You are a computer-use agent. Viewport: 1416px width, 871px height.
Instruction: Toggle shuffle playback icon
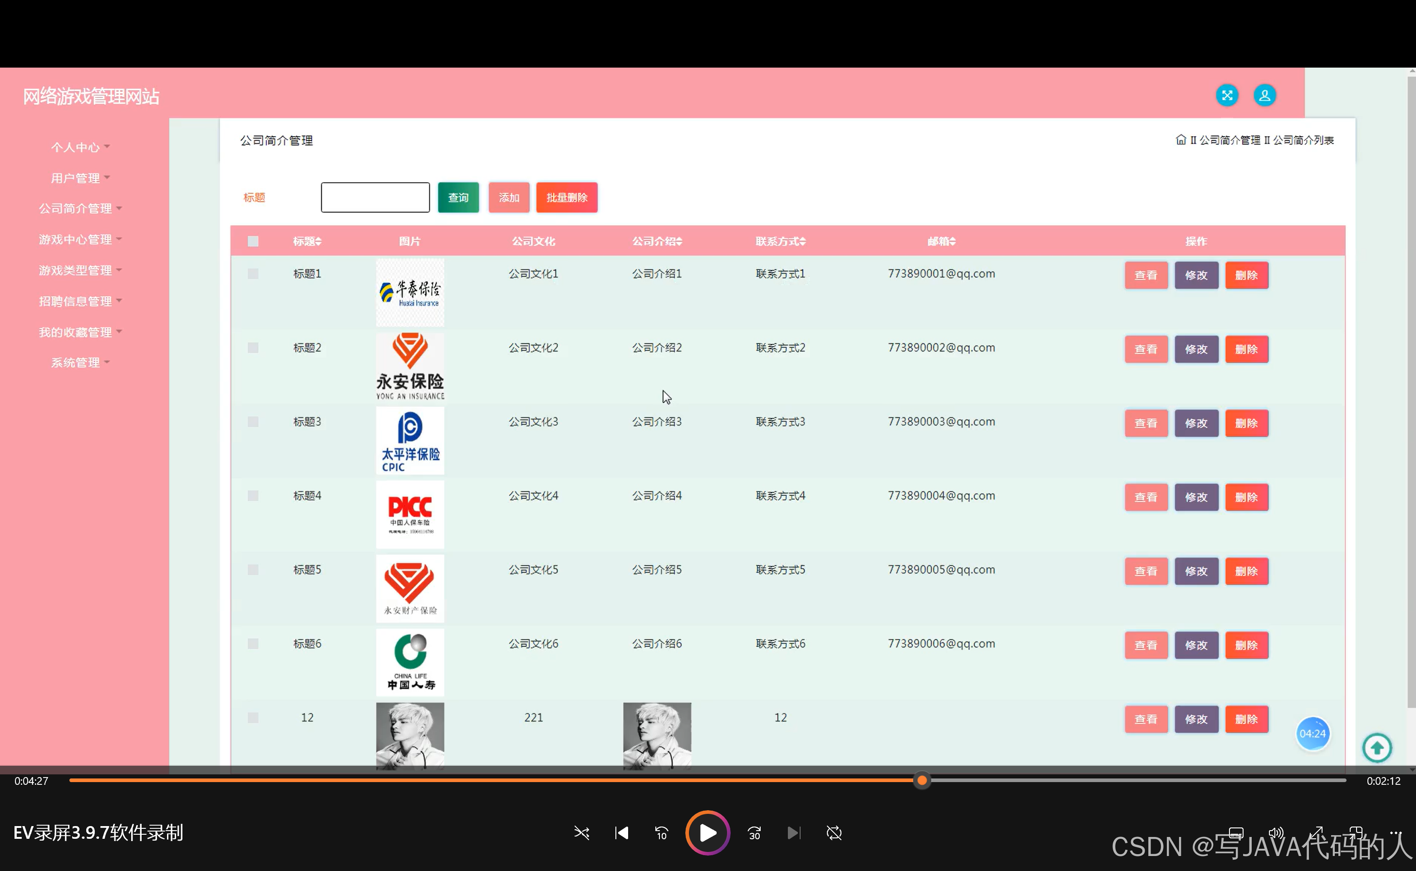coord(581,833)
